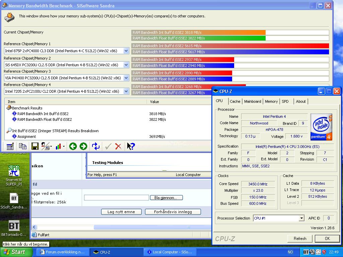343x257 pixels.
Task: Click the copy icon in Sandra toolbar
Action: click(23, 146)
